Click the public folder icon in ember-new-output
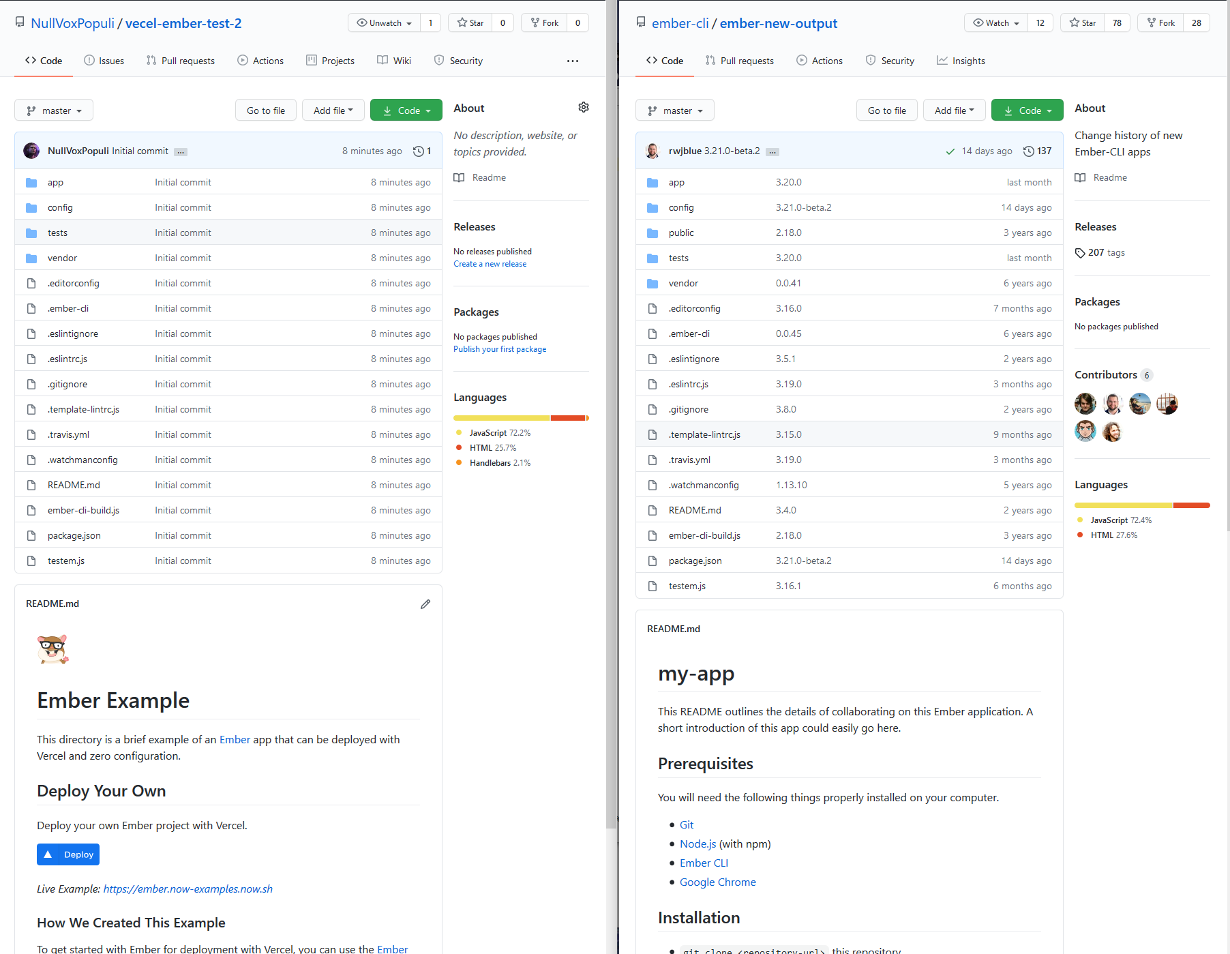Viewport: 1230px width, 954px height. (x=652, y=233)
